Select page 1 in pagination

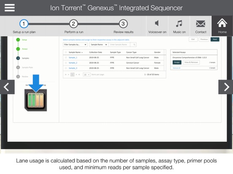pyautogui.click(x=72, y=74)
